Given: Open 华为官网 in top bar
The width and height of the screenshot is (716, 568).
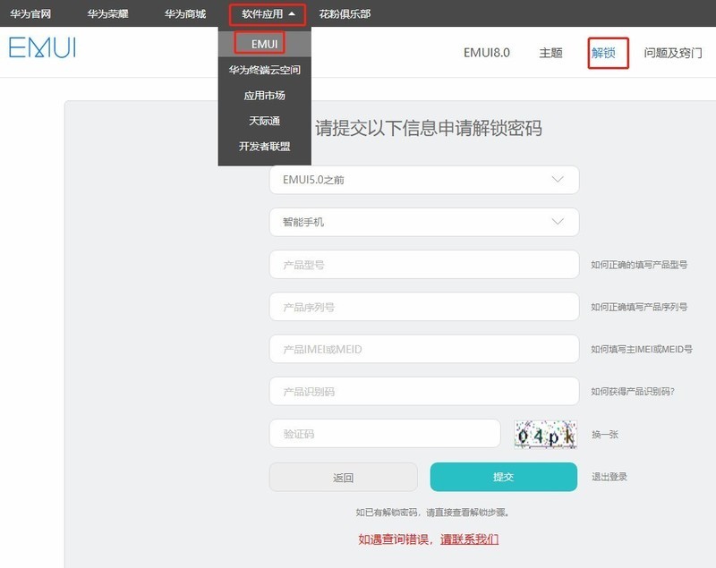Looking at the screenshot, I should (30, 14).
